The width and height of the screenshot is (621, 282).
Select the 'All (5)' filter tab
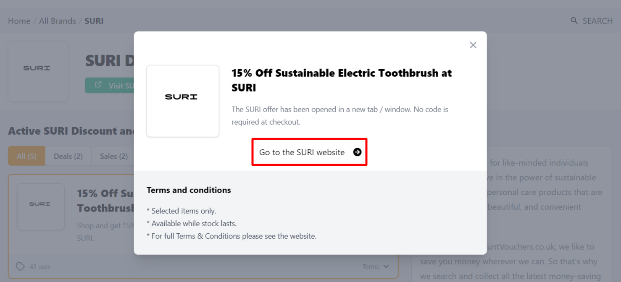(26, 156)
